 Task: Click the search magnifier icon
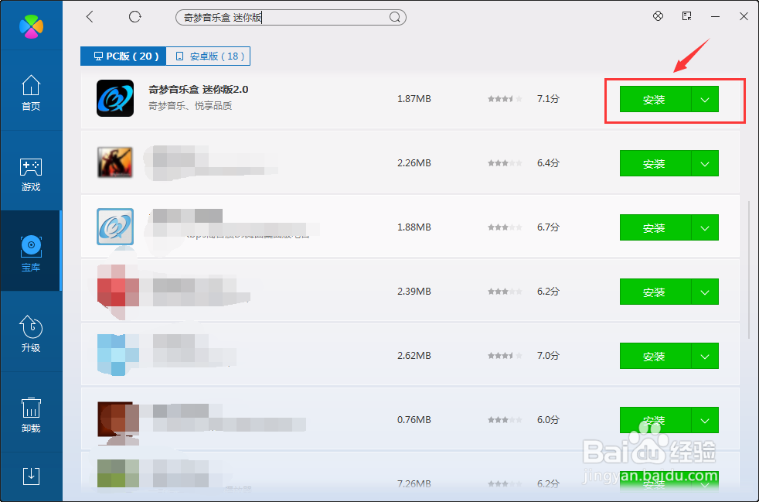coord(395,18)
